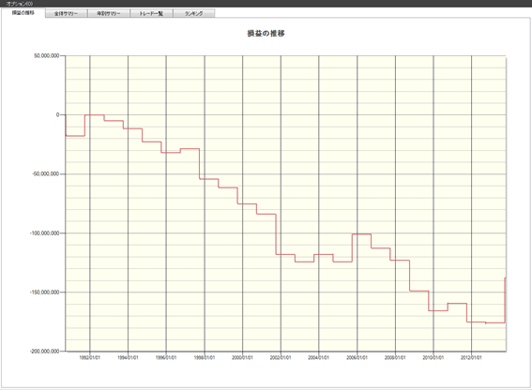532x390 pixels.
Task: Open the 年別サマリー tab
Action: click(109, 13)
